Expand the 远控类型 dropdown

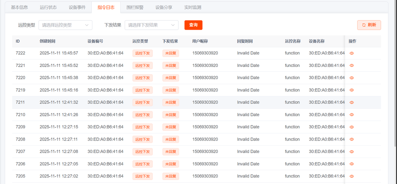point(65,25)
